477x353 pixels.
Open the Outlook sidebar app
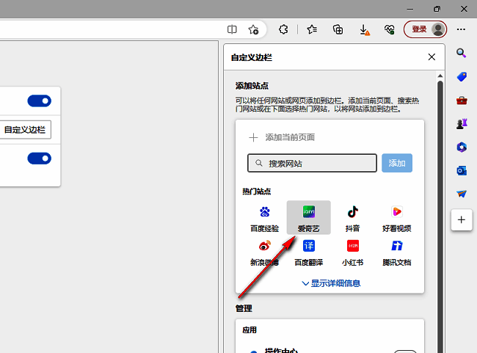pos(462,170)
